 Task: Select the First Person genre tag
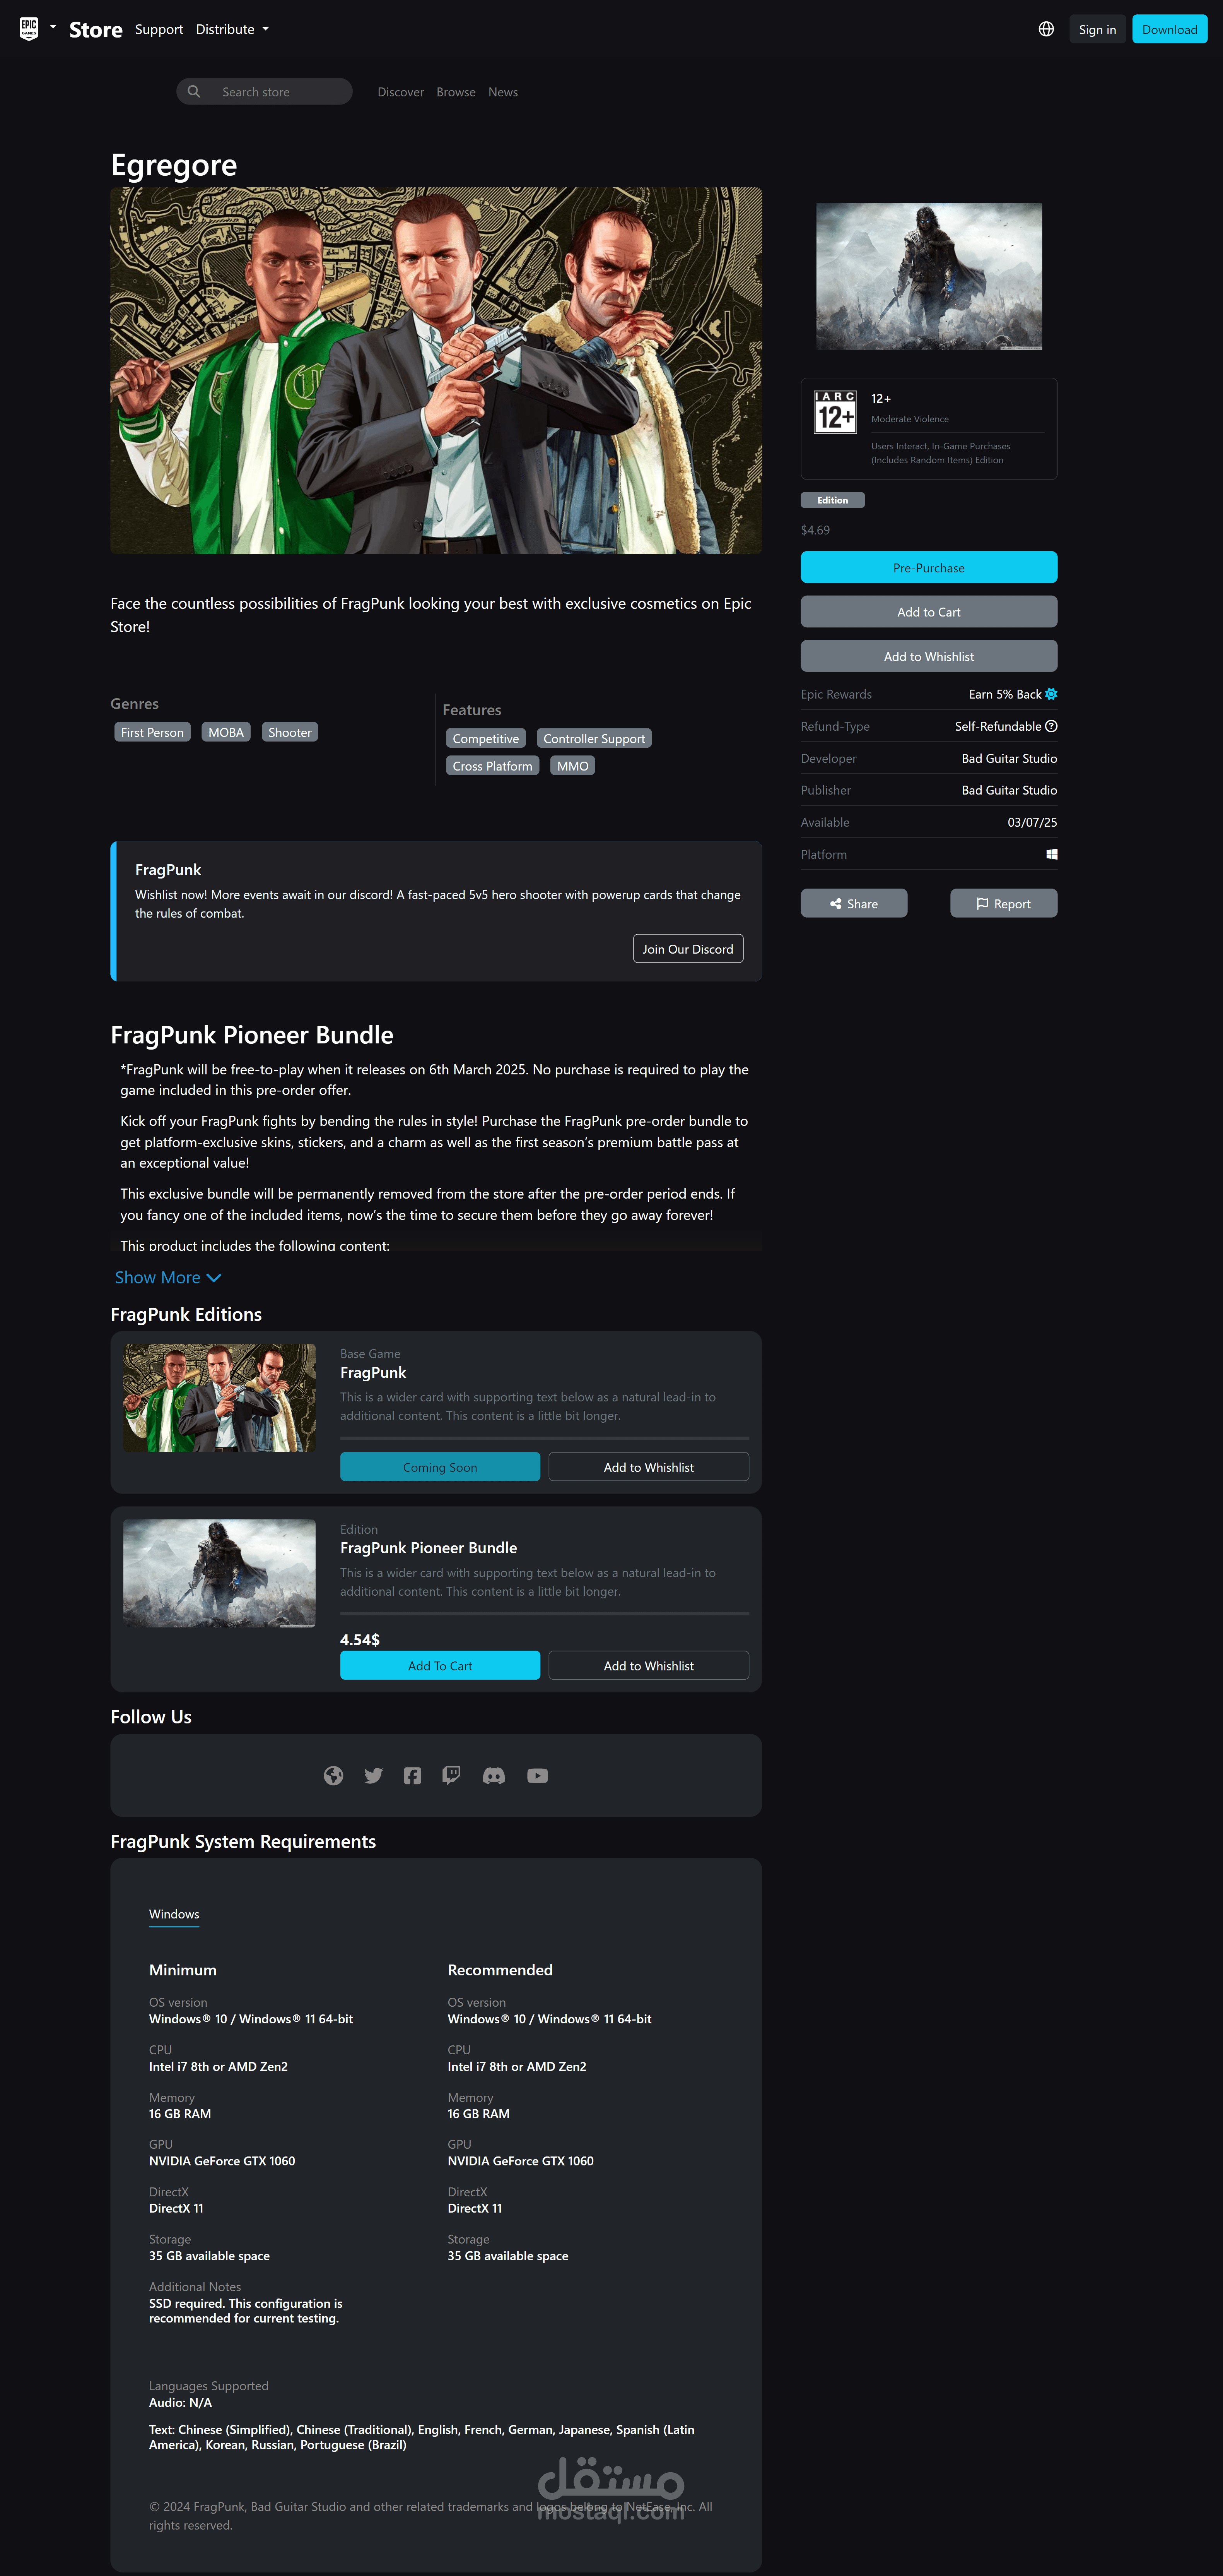click(152, 732)
